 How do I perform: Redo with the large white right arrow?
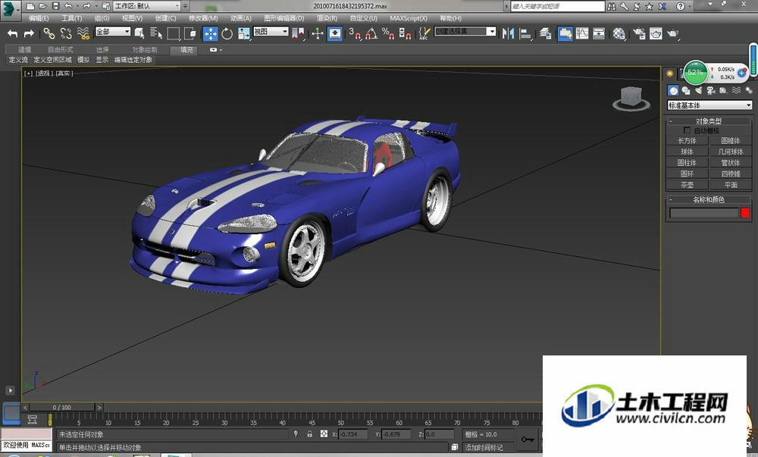(29, 33)
